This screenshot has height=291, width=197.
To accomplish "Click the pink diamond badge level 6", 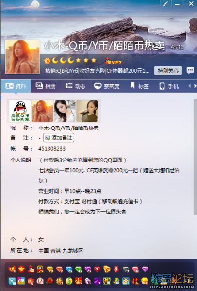I will [x=135, y=269].
